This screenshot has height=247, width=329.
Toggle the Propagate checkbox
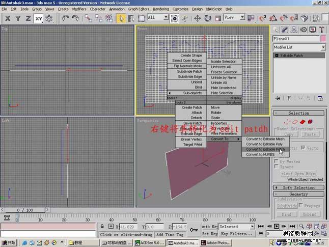[300, 205]
